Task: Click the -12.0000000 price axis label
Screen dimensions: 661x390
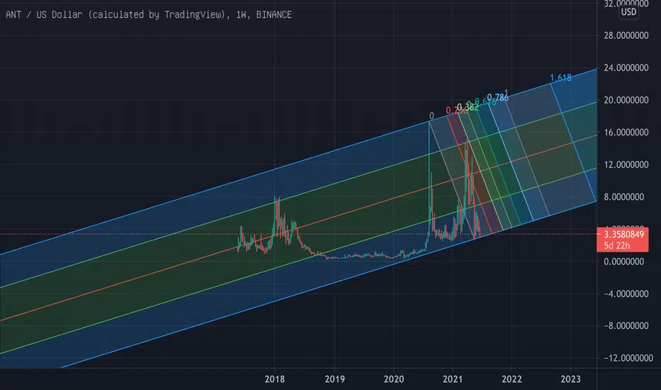Action: click(628, 358)
